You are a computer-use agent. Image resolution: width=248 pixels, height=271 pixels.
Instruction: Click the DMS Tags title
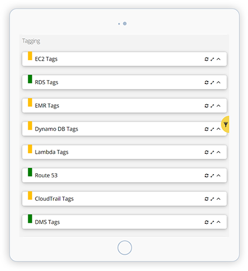pos(47,222)
